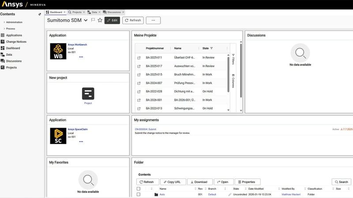This screenshot has width=353, height=198.
Task: Switch to the Discussions tab
Action: [x=114, y=12]
